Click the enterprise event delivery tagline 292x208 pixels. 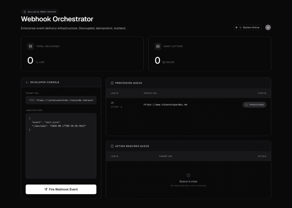[x=74, y=28]
